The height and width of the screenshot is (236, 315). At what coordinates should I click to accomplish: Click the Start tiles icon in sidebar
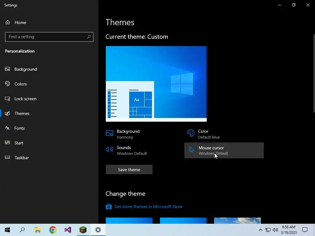[7, 143]
